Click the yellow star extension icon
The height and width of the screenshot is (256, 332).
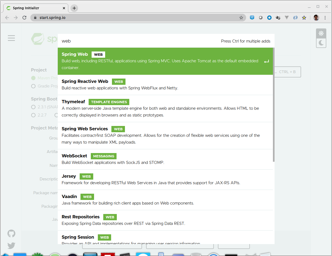(x=304, y=18)
